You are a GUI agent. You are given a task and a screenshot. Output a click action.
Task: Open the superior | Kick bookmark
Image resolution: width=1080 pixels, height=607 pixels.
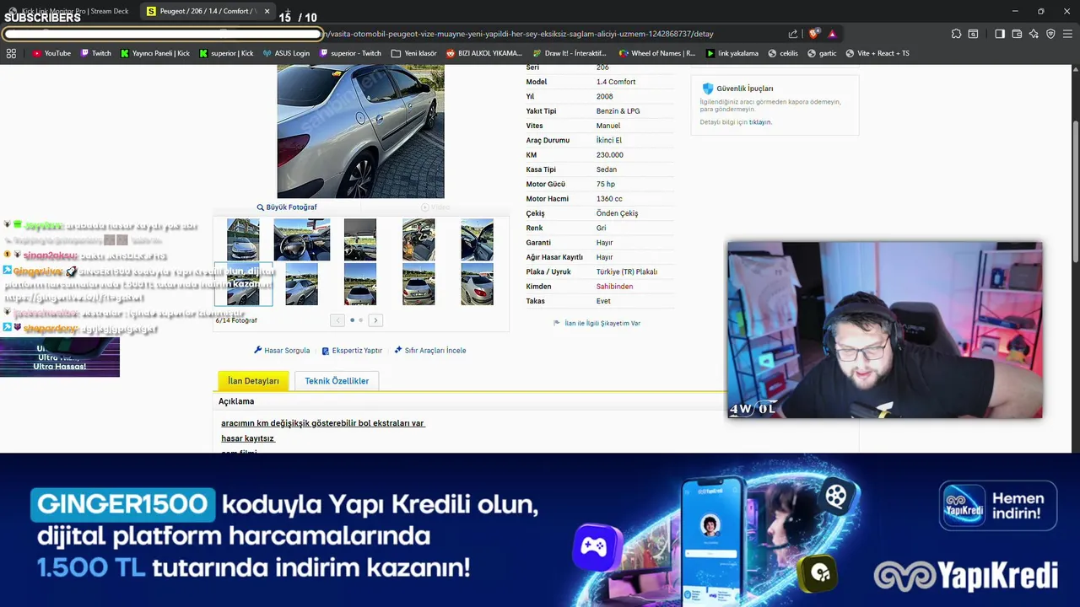[x=226, y=53]
